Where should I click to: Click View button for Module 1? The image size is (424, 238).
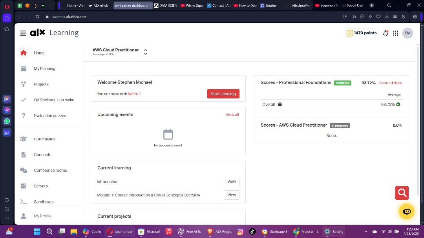click(x=232, y=195)
